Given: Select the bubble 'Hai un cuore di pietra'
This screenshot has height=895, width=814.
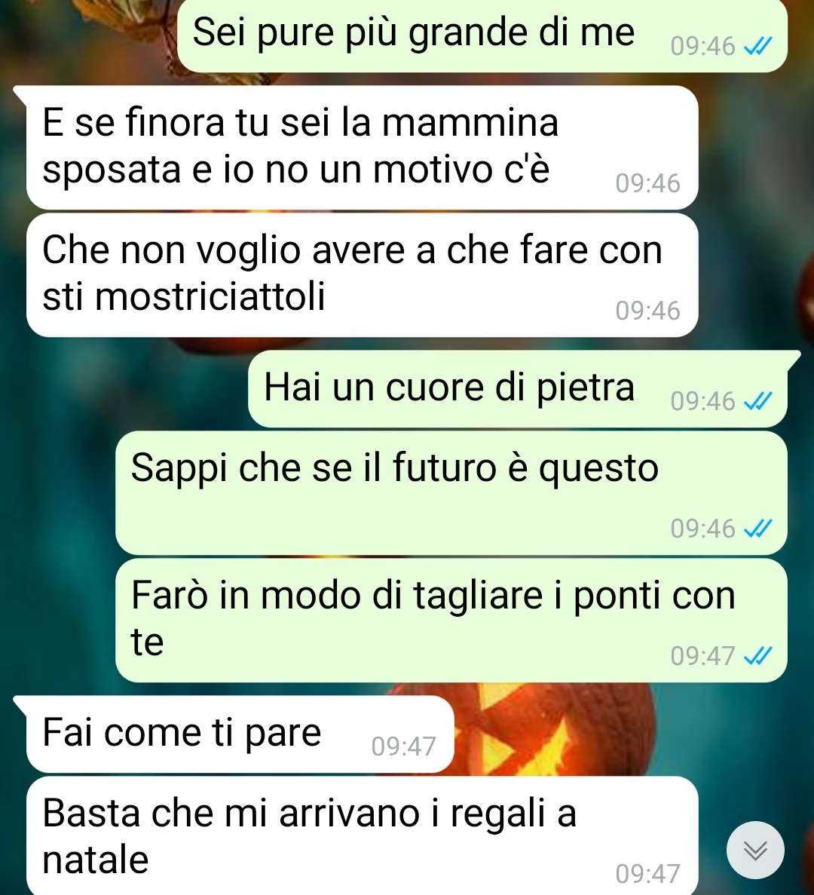Looking at the screenshot, I should click(x=518, y=389).
